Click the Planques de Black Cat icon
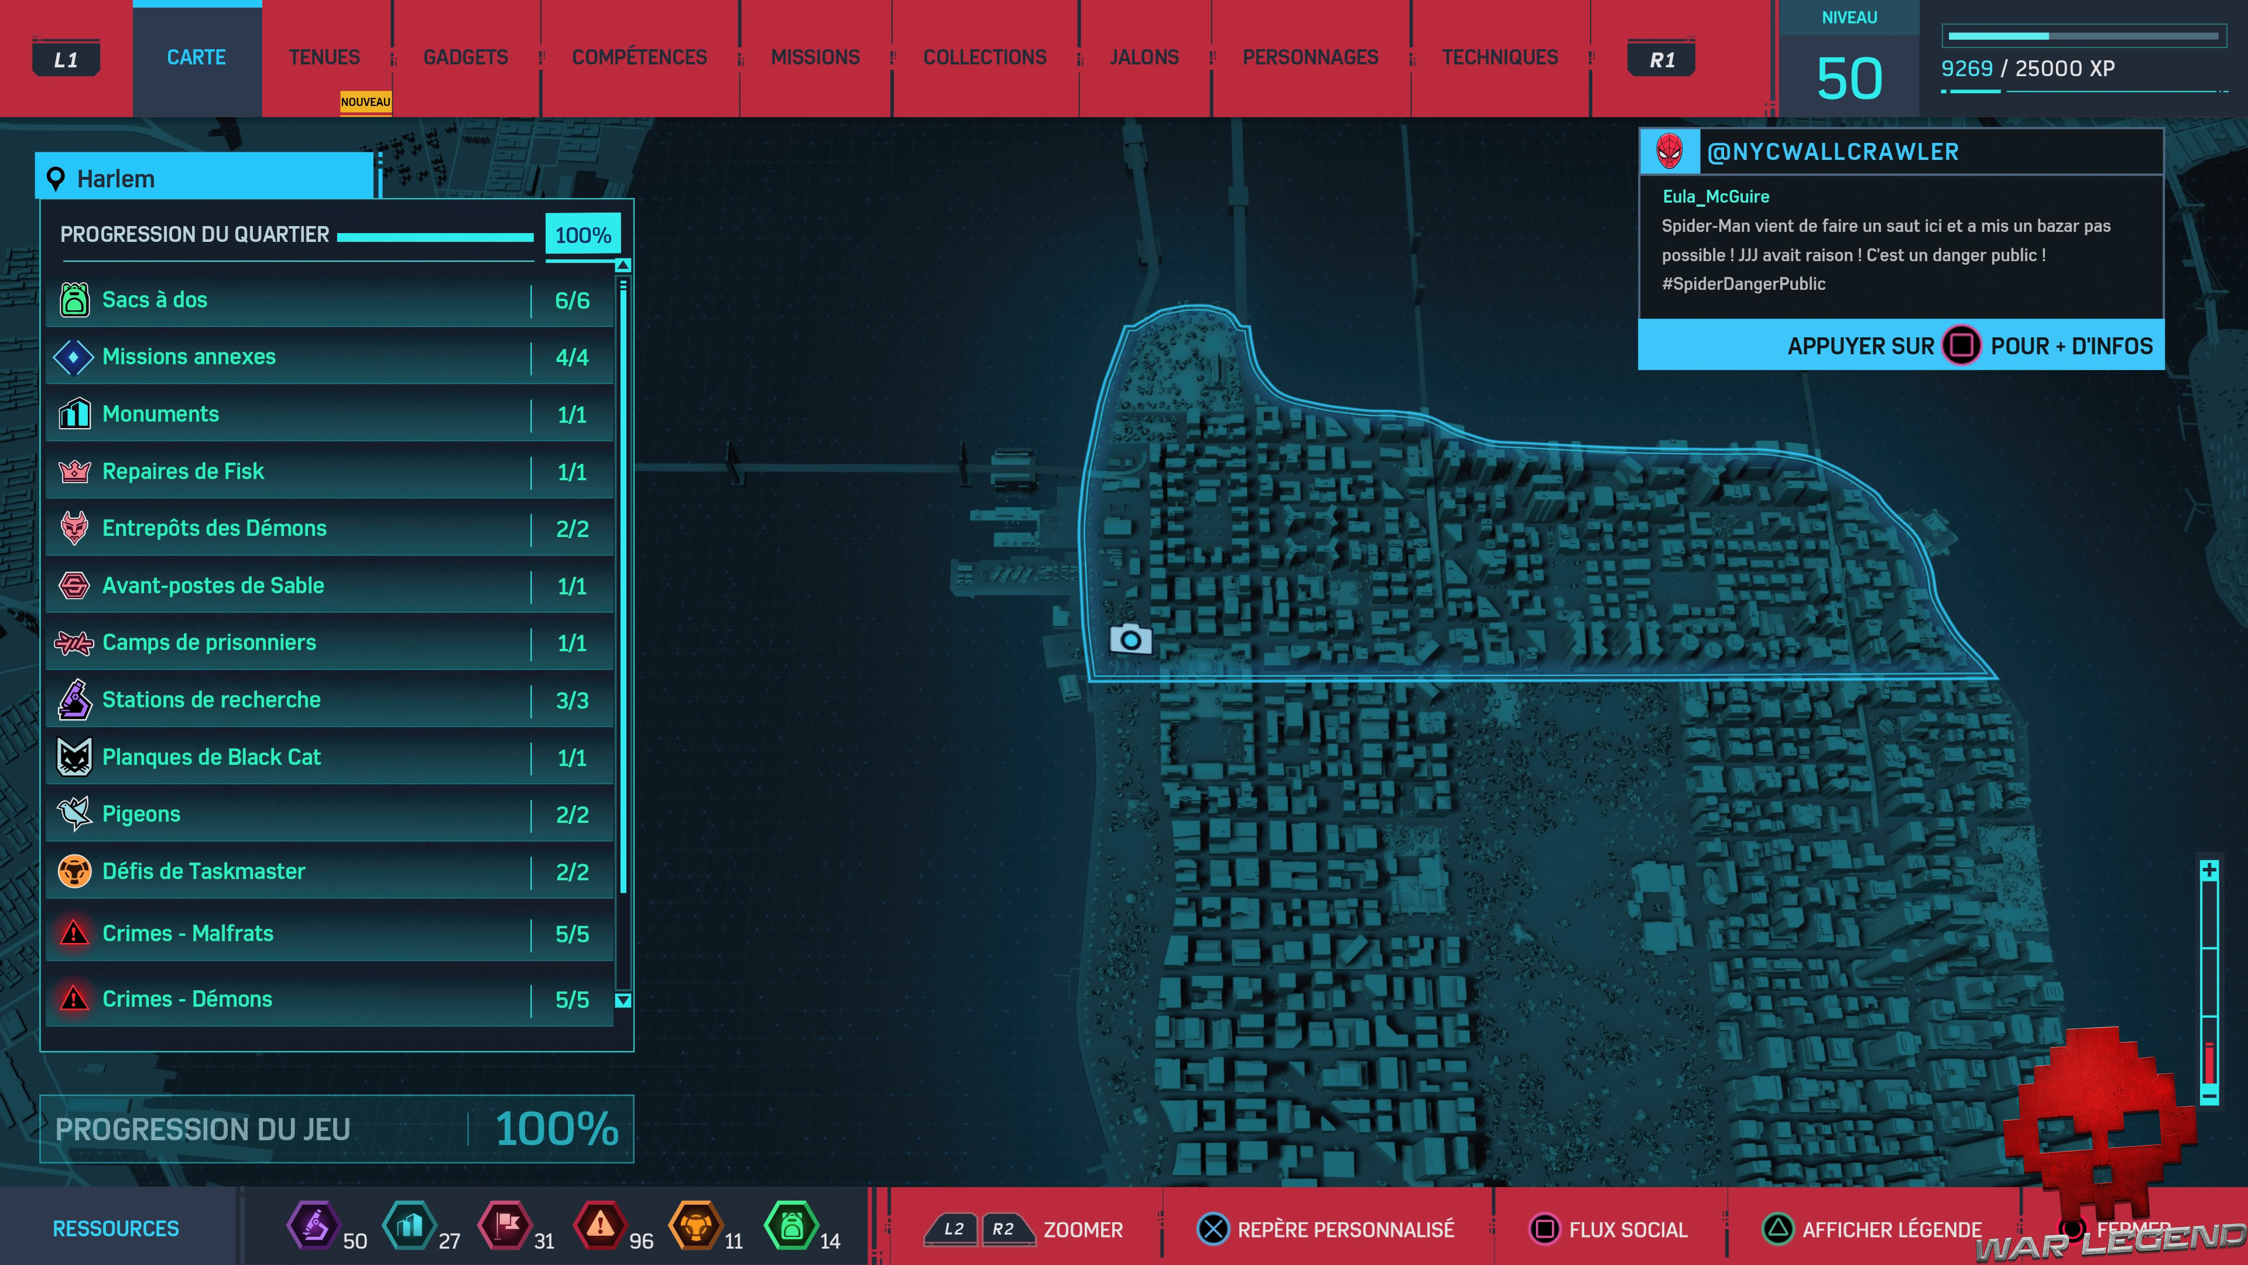Screen dimensions: 2248x1265 (74, 757)
